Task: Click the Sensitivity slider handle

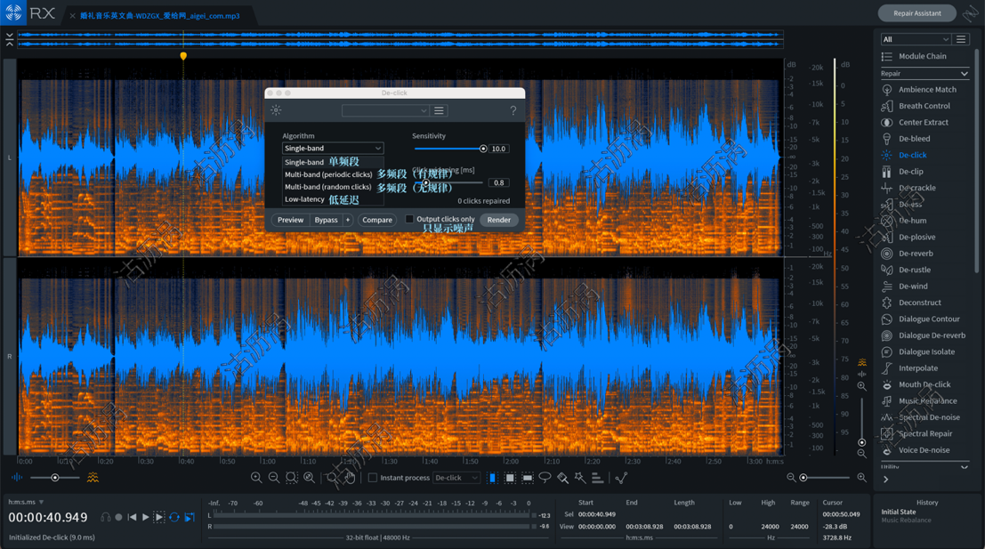Action: tap(483, 149)
